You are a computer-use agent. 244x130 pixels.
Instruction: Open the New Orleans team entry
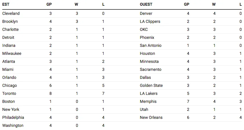[x=151, y=117]
